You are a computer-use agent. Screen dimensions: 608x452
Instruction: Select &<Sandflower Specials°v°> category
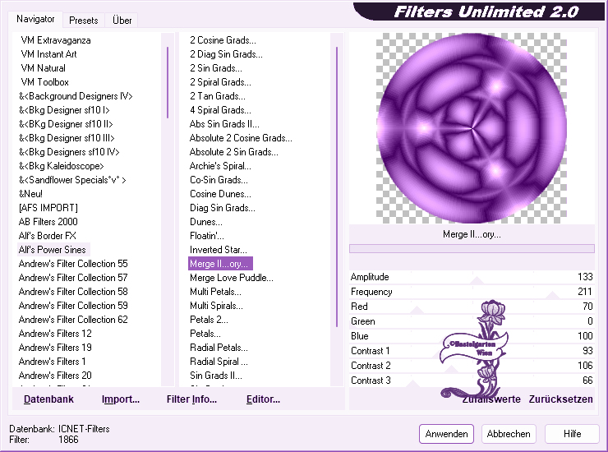(72, 180)
